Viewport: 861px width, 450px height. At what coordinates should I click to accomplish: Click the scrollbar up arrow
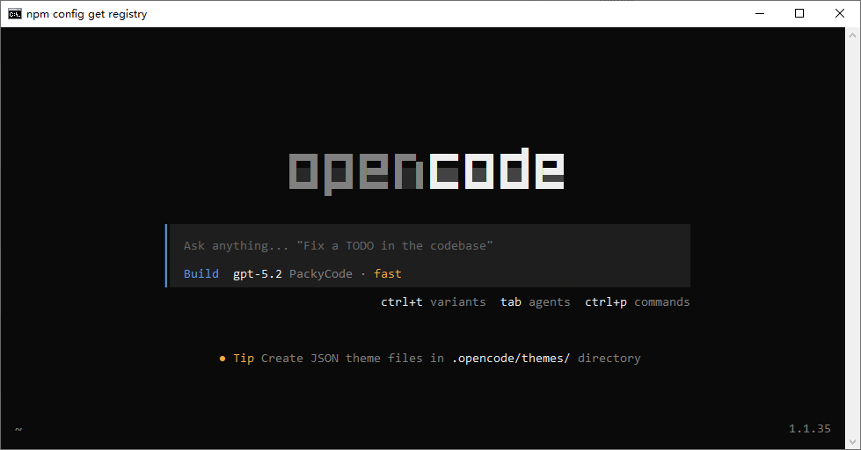pos(852,34)
